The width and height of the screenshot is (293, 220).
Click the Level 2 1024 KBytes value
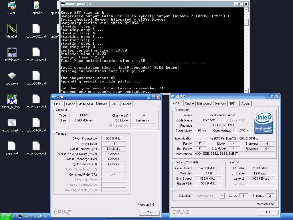[260, 178]
